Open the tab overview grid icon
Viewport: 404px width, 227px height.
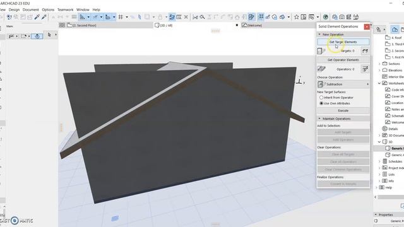pos(62,25)
